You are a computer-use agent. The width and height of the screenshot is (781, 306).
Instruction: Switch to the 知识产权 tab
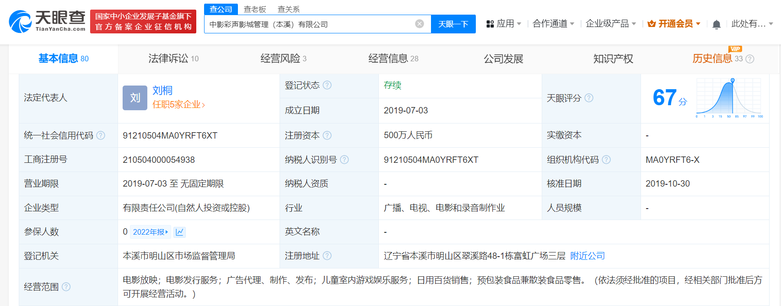click(x=613, y=59)
